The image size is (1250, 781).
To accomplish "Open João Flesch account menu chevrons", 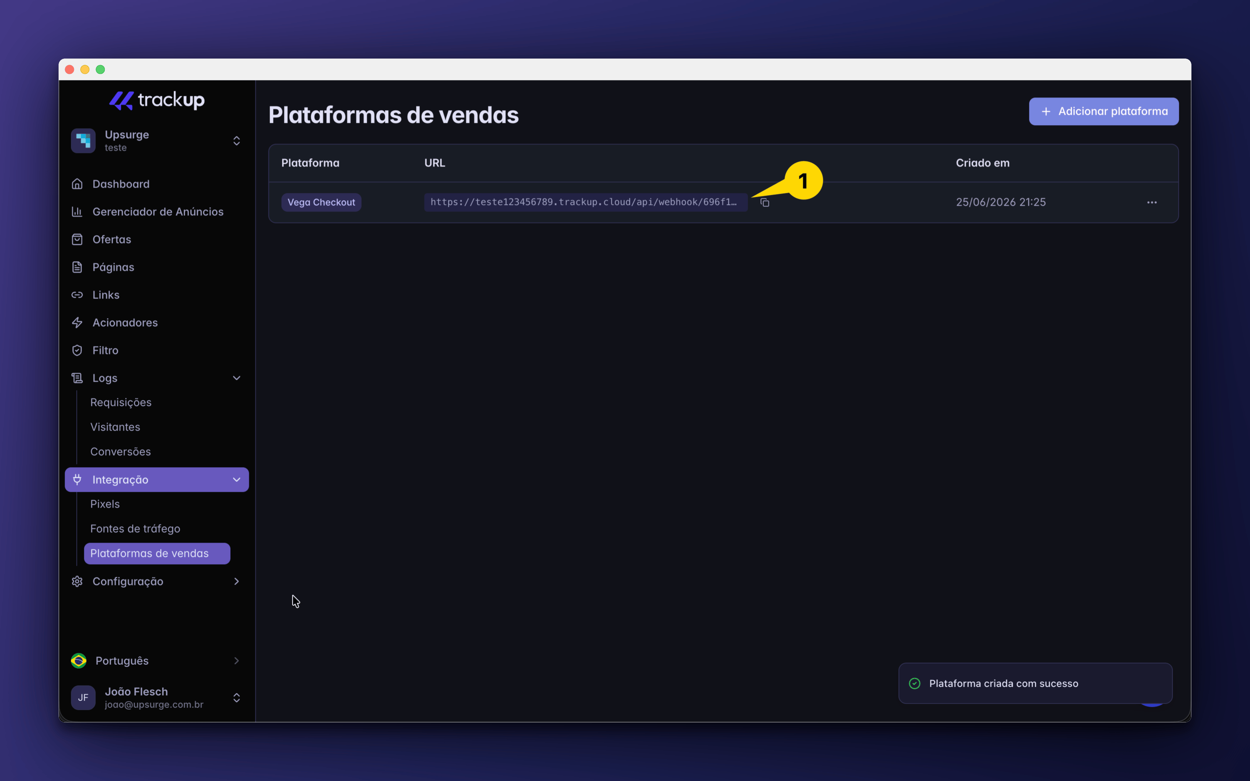I will click(237, 698).
